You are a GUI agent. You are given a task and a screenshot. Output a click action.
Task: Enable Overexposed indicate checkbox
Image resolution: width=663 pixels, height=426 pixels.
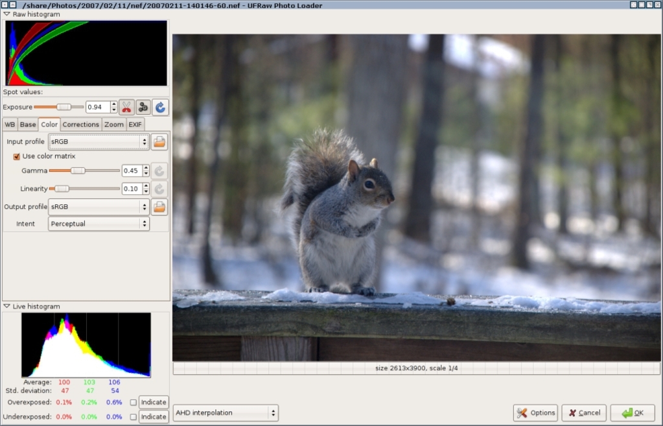134,402
